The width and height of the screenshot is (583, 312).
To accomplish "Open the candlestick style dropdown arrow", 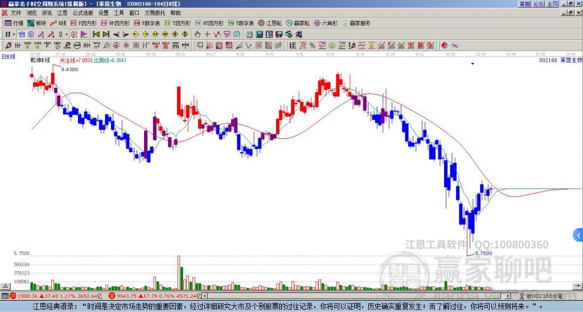I will pos(67,34).
